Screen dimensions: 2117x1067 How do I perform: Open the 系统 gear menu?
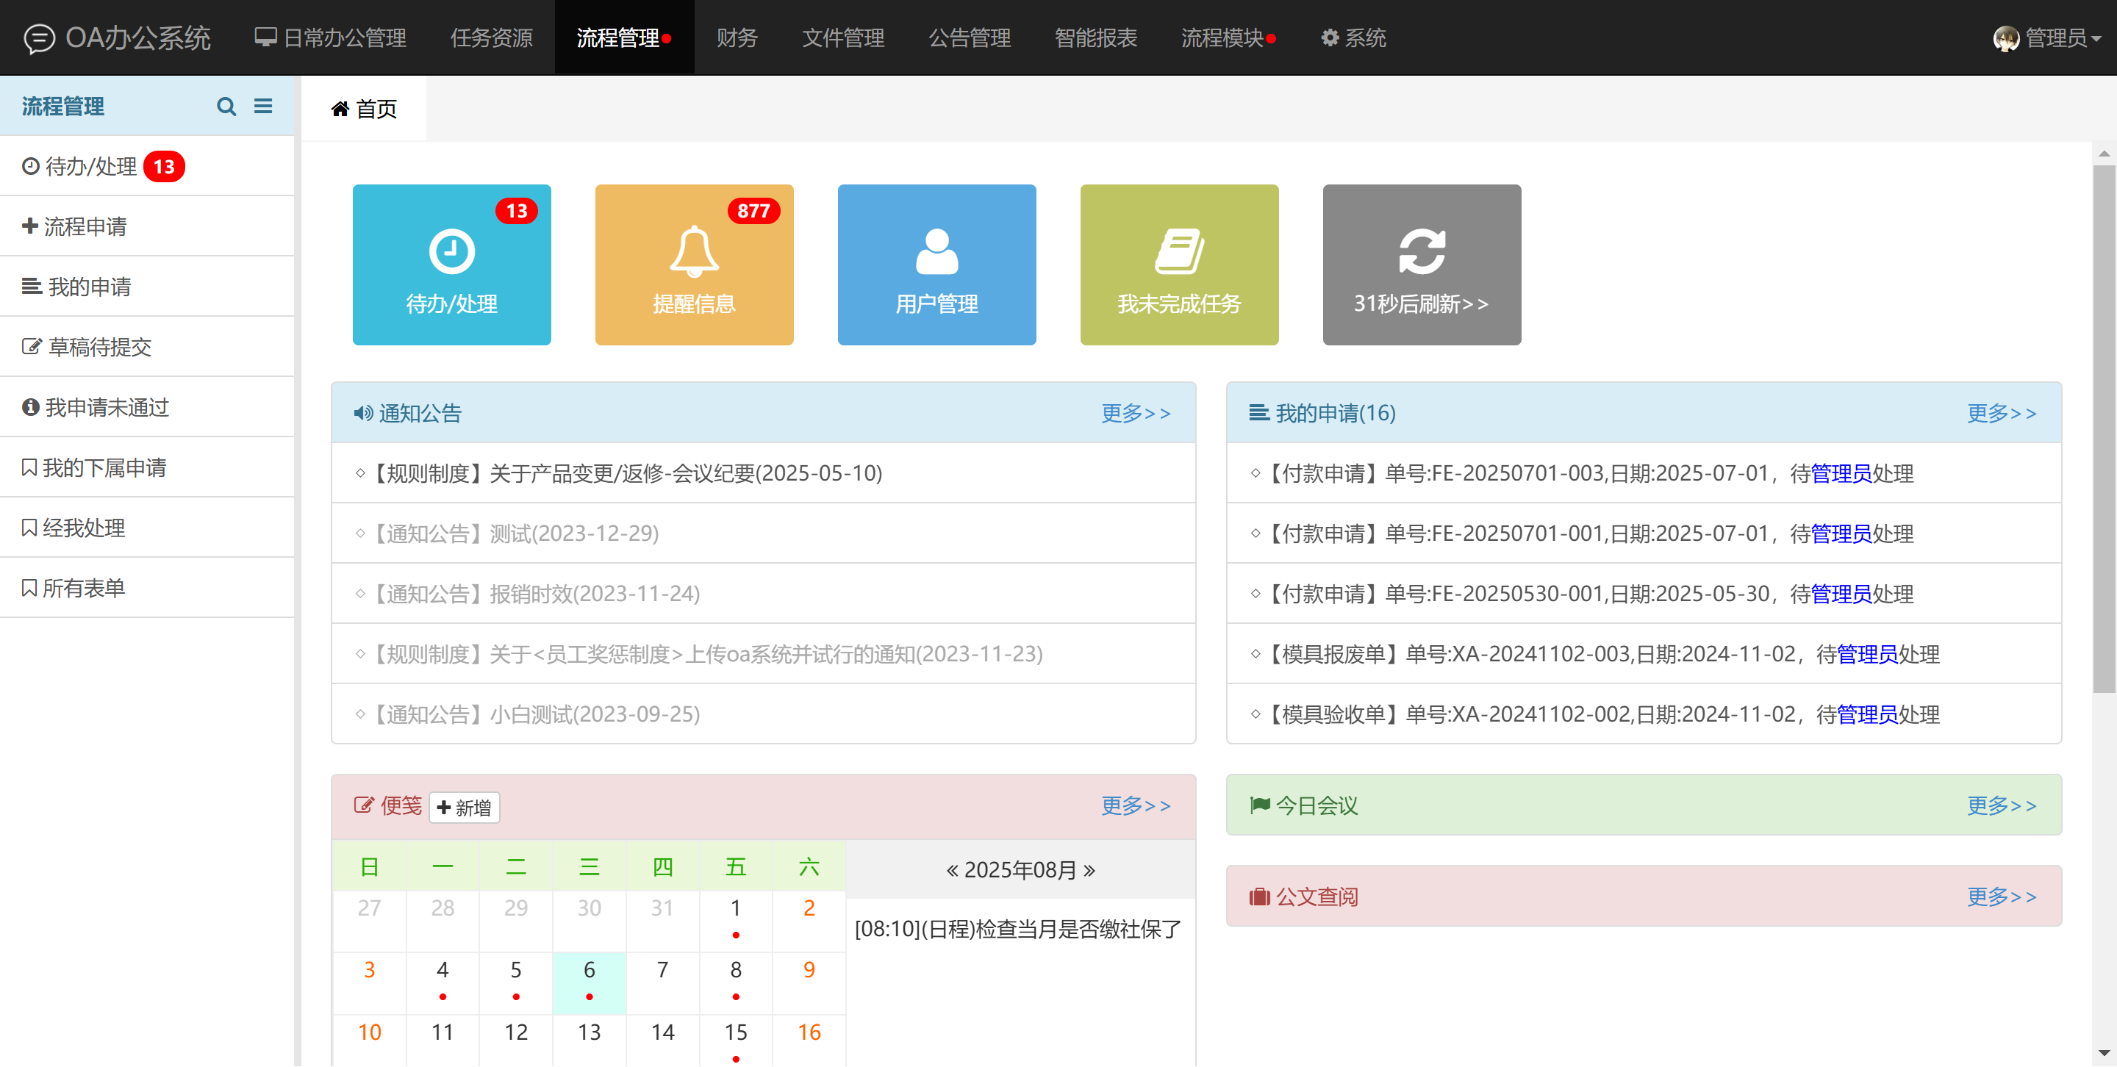1353,37
